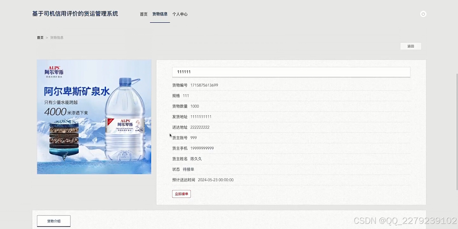Click the power logout icon

pyautogui.click(x=423, y=14)
